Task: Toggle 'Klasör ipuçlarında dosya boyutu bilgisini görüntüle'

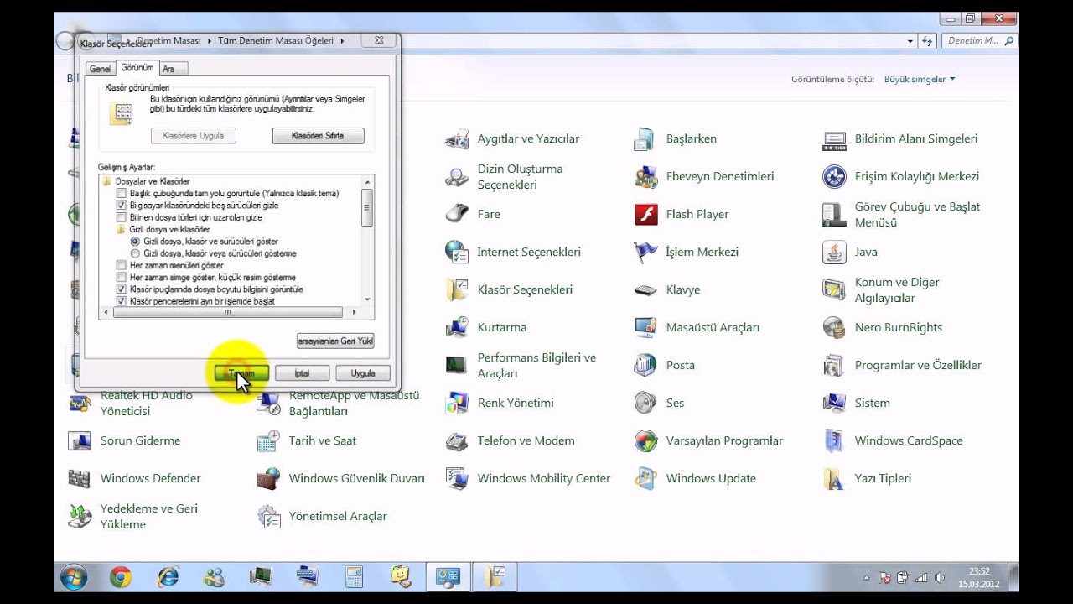Action: pyautogui.click(x=122, y=289)
